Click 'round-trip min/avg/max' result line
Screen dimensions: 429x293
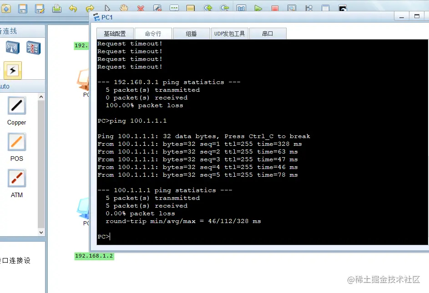pyautogui.click(x=183, y=221)
